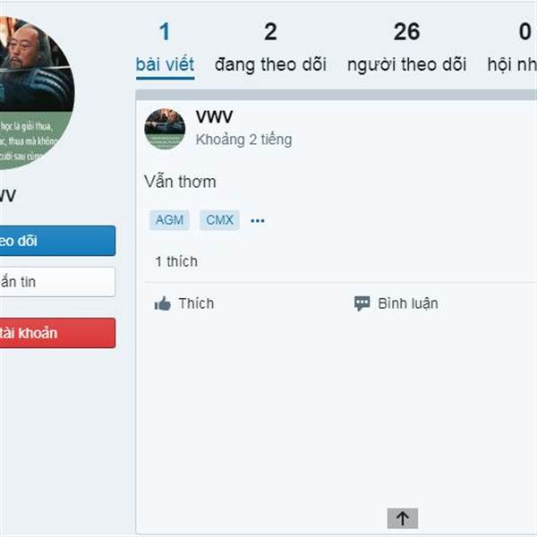Open the VWV post avatar thumbnail
The height and width of the screenshot is (537, 537).
tap(165, 129)
